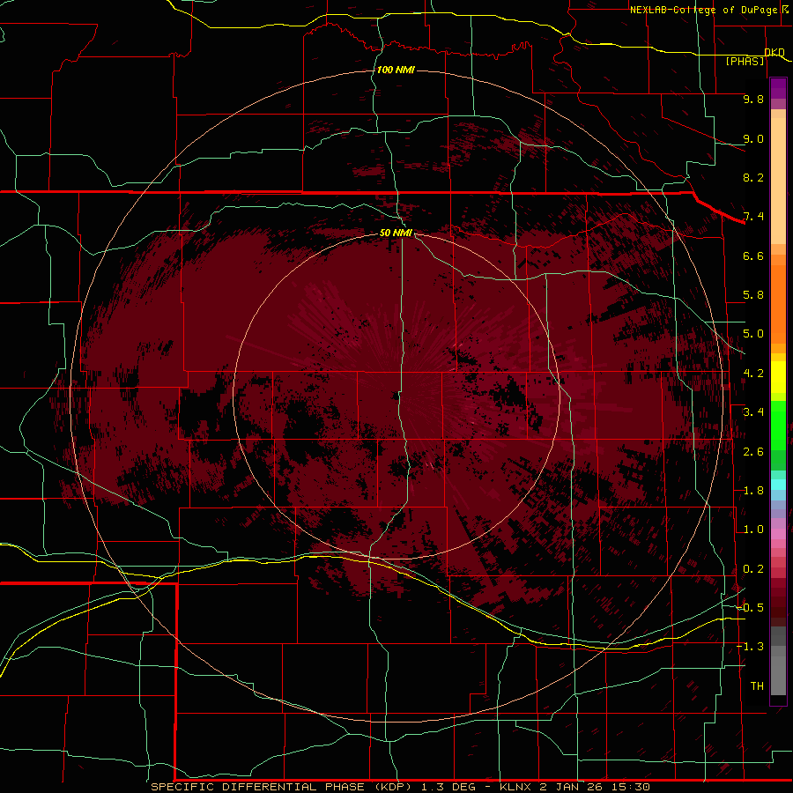Pick the bright green segment of the color bar
This screenshot has height=793, width=793.
pos(778,425)
